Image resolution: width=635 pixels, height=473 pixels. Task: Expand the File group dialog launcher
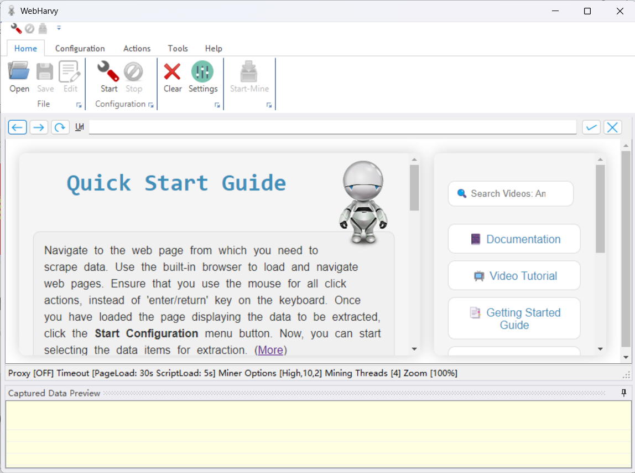(x=79, y=105)
